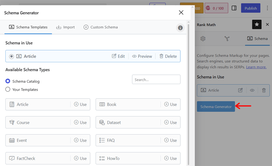The image size is (272, 166).
Task: Open the Schema Templates tab
Action: pyautogui.click(x=28, y=27)
